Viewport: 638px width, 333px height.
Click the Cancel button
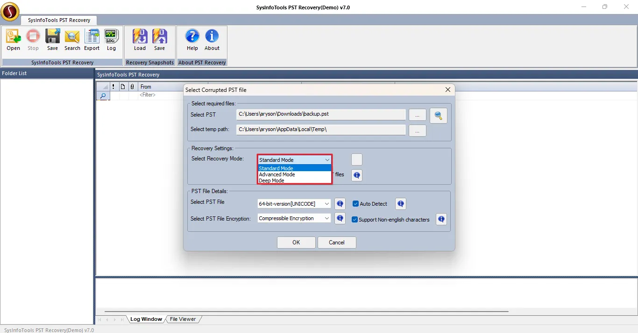[x=337, y=243]
